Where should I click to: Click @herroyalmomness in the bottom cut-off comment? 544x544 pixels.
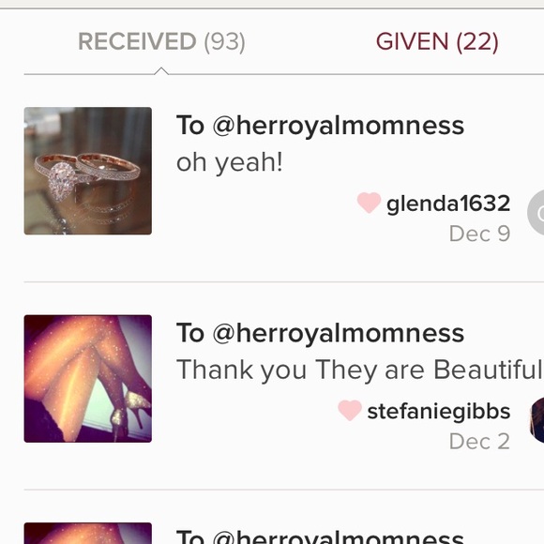338,536
